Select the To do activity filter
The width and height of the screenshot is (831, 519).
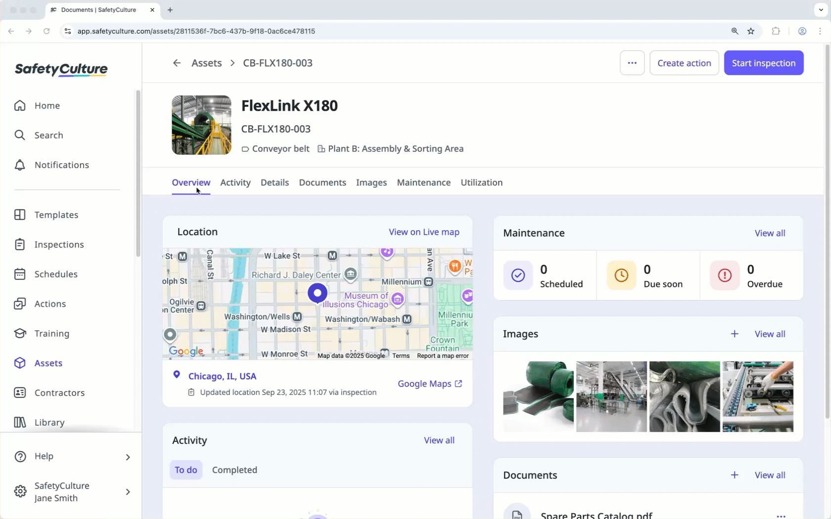pyautogui.click(x=186, y=470)
